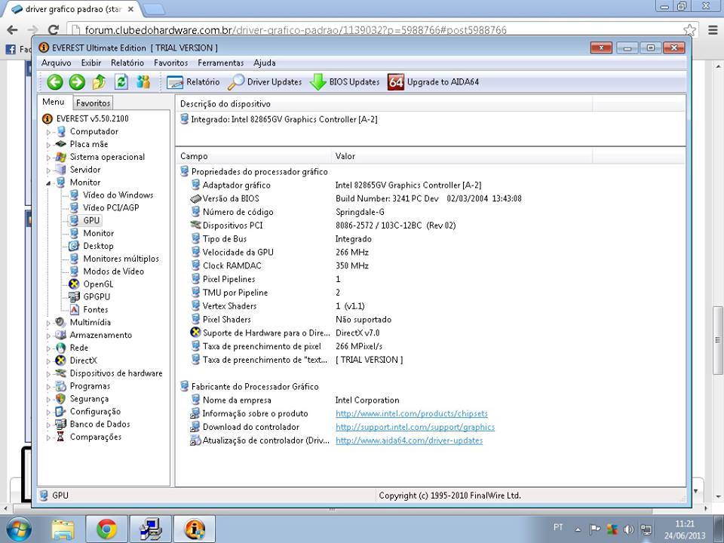
Task: Switch to the Menu tab in sidebar
Action: pyautogui.click(x=54, y=102)
